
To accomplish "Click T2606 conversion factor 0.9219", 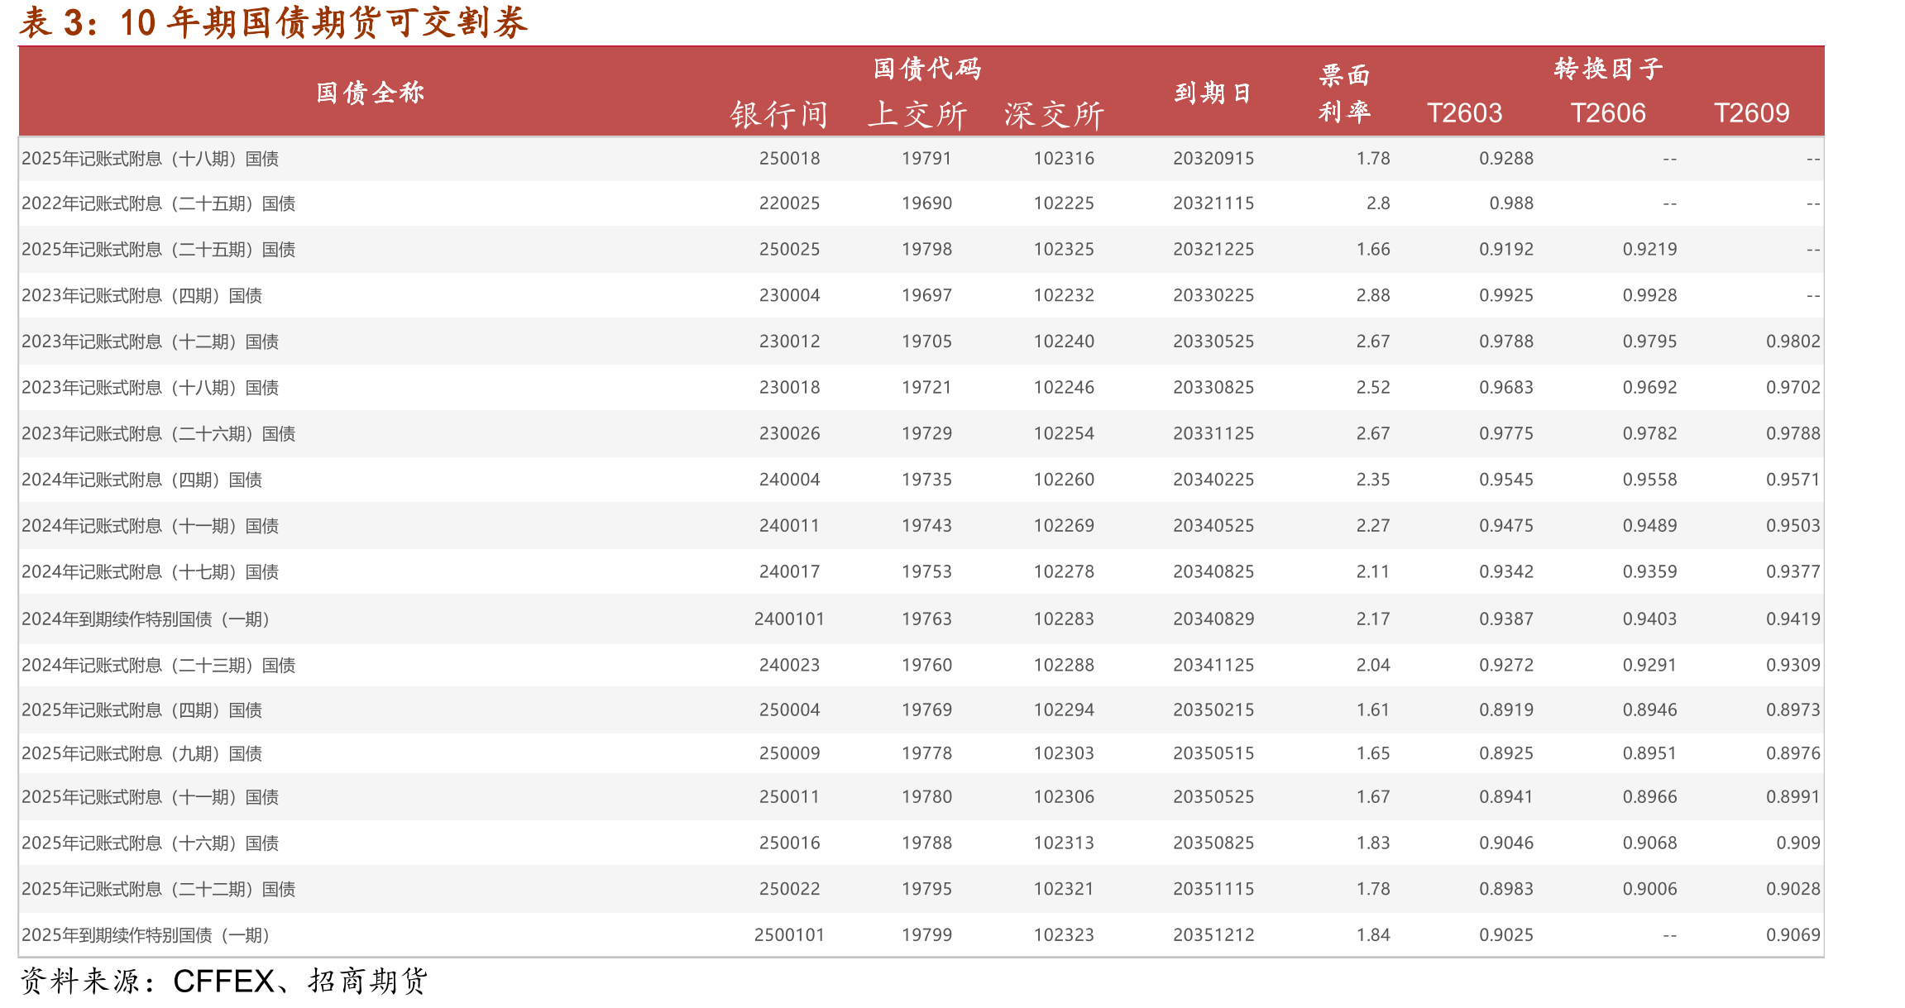I will [x=1650, y=250].
